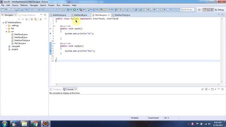Select the .project file
Image resolution: width=226 pixels, height=127 pixels.
point(14,49)
